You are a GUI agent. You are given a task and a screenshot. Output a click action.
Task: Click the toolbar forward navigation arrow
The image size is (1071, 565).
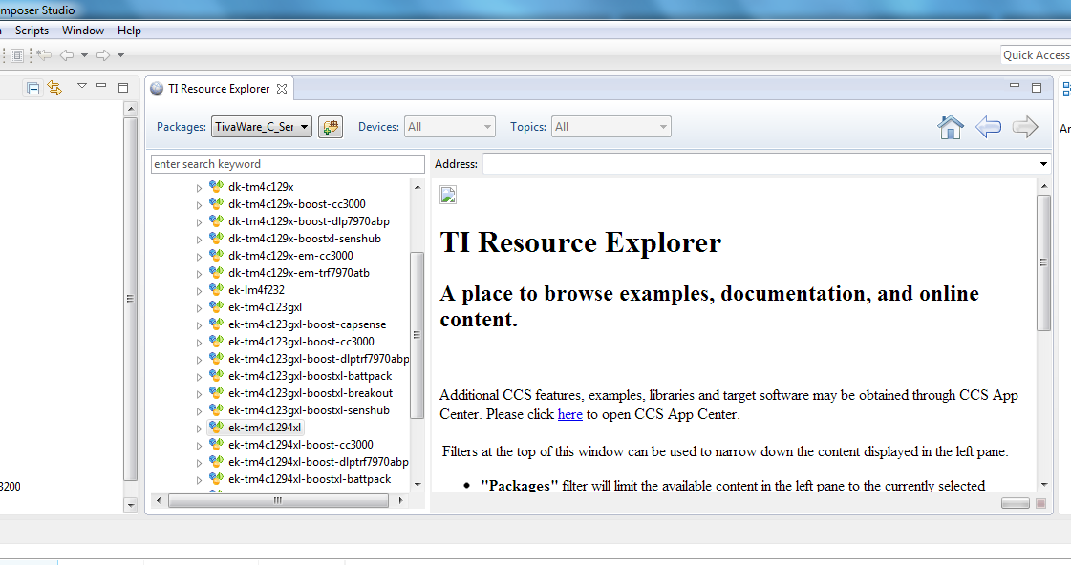click(x=103, y=55)
